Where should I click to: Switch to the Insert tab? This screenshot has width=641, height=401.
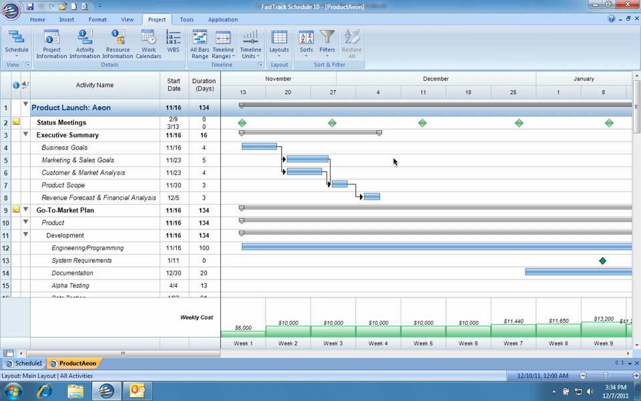pyautogui.click(x=67, y=19)
